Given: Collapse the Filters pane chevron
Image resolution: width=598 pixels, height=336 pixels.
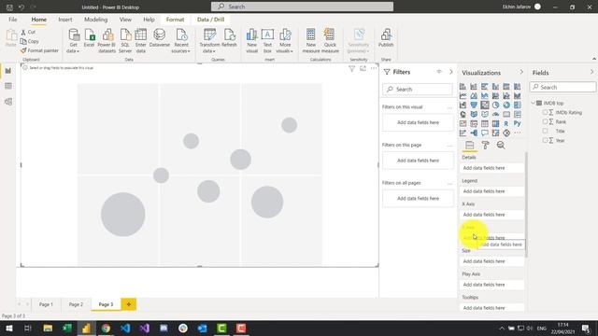Looking at the screenshot, I should point(450,72).
